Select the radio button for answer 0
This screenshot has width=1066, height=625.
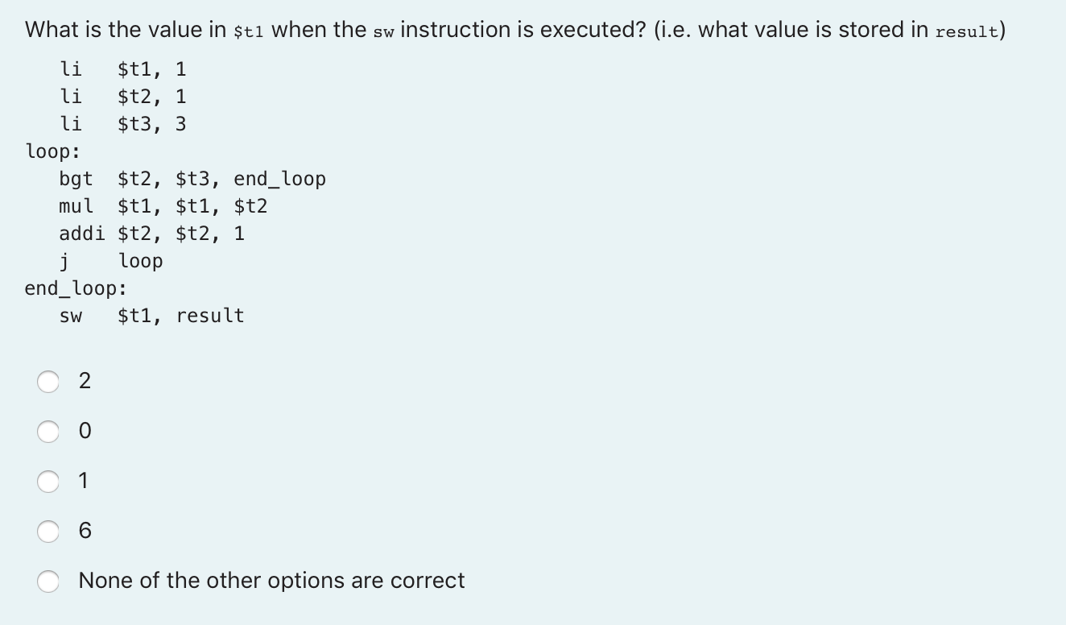click(x=48, y=432)
